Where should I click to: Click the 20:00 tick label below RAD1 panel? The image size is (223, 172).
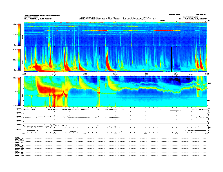click(176, 74)
